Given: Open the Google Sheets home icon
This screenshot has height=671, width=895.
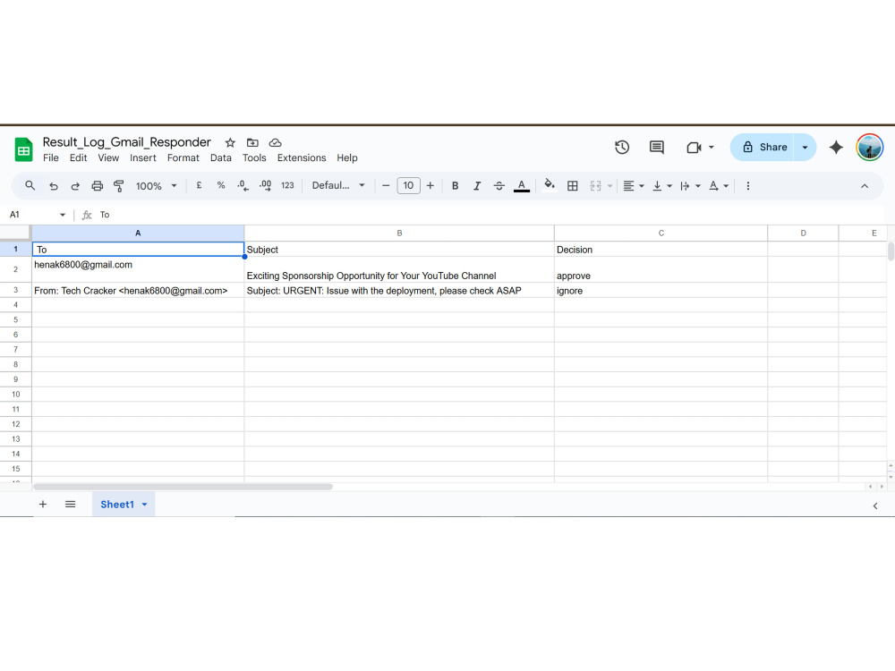Looking at the screenshot, I should tap(23, 150).
